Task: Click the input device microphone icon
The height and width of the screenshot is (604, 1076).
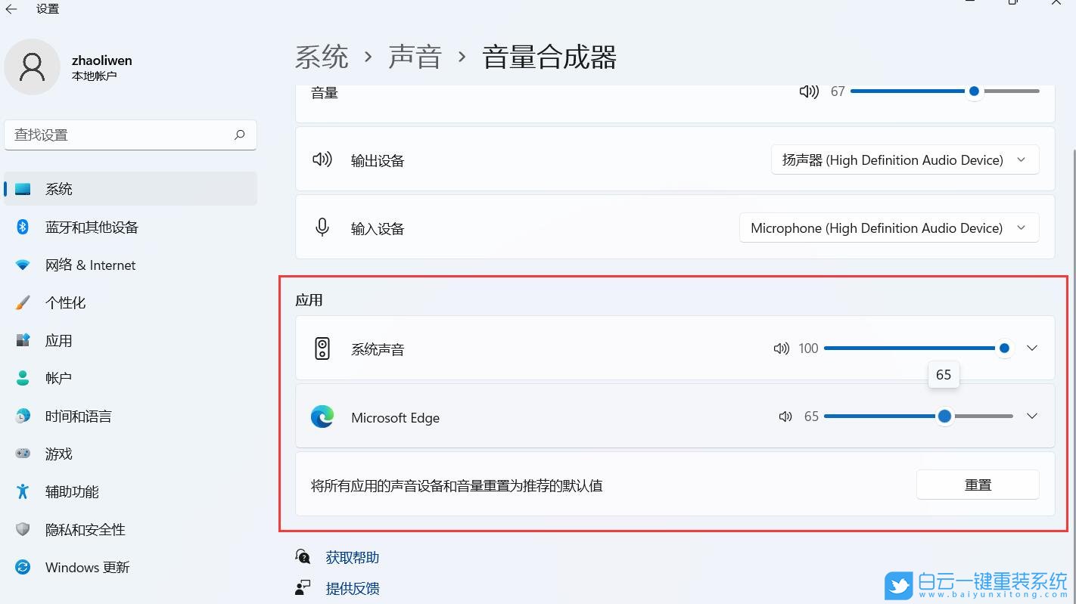Action: pyautogui.click(x=322, y=228)
